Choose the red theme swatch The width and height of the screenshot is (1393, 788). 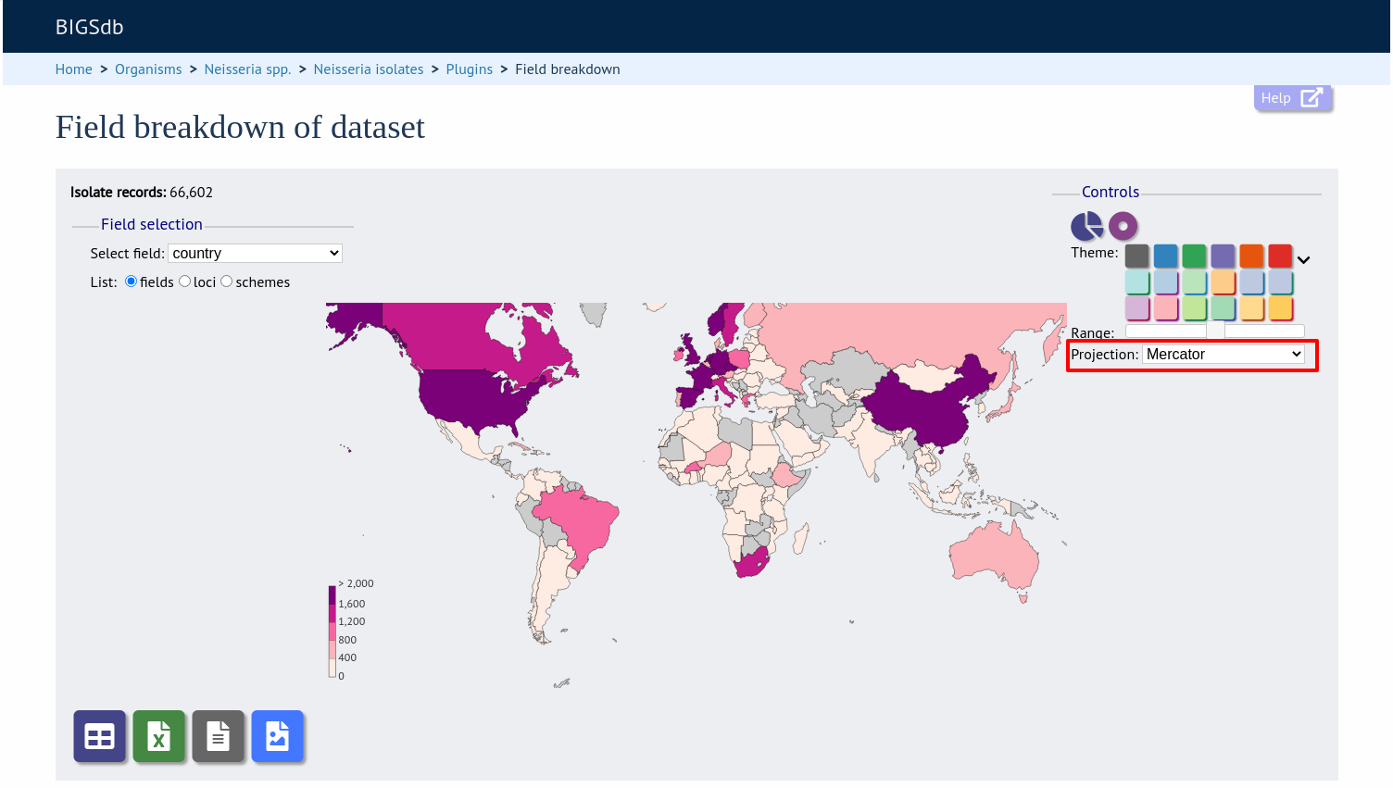(1280, 256)
